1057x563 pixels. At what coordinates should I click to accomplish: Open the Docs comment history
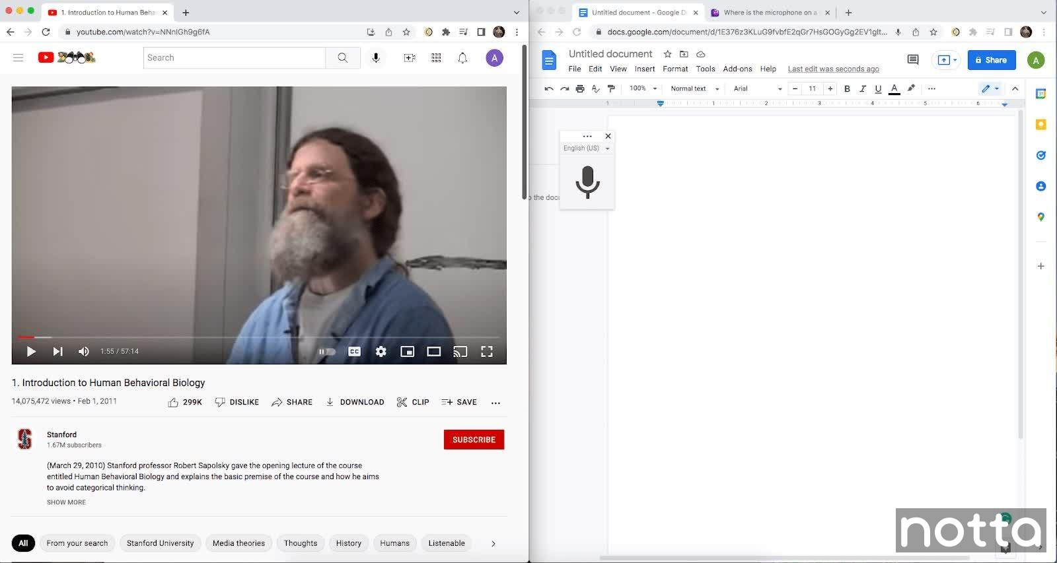coord(913,59)
